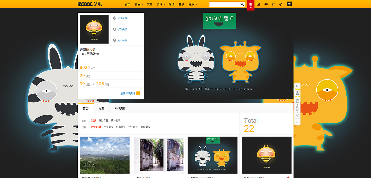Click the ZCOOL 站酷 logo
This screenshot has height=178, width=371.
90,4
